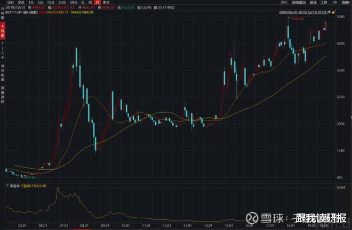Open the 画线 drawing tools
Screen dimensions: 352x230
313,2
